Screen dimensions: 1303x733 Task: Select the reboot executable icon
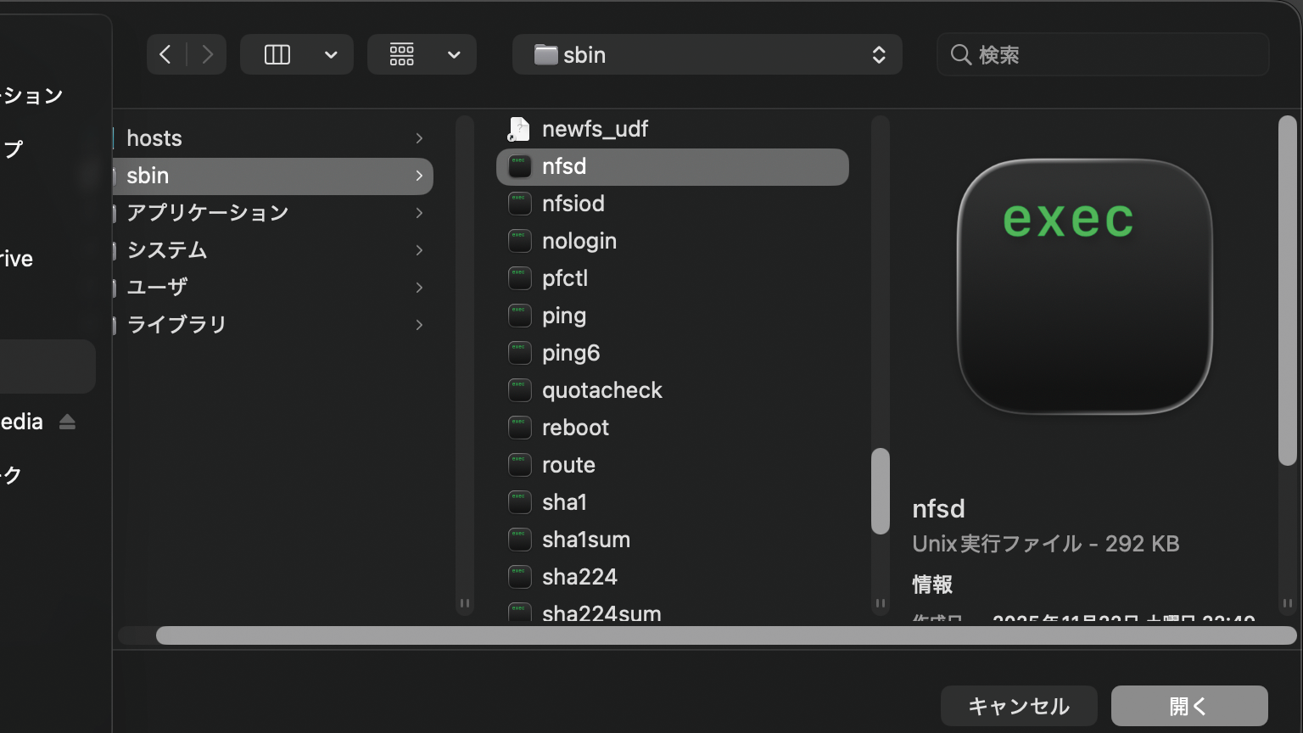pos(519,428)
